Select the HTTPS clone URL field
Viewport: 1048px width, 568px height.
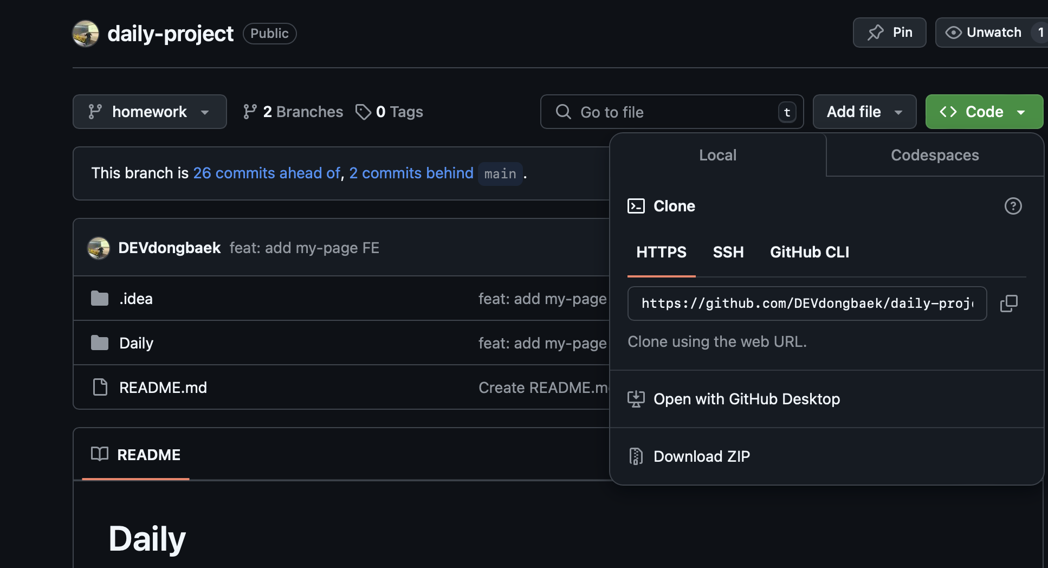(x=807, y=304)
